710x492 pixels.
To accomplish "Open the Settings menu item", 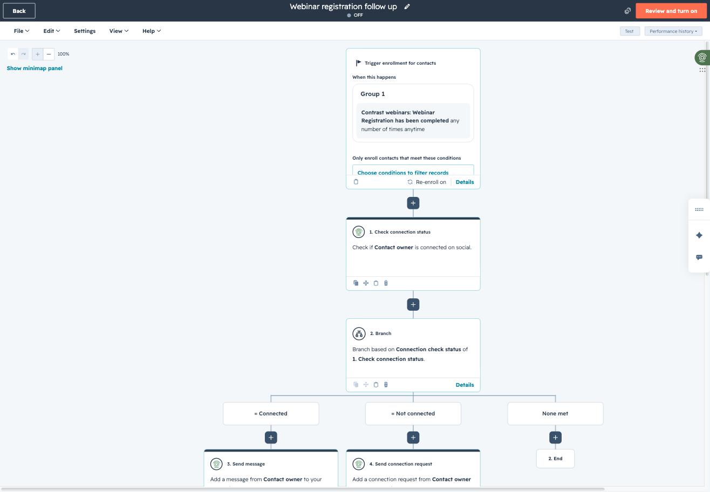I will (x=85, y=31).
